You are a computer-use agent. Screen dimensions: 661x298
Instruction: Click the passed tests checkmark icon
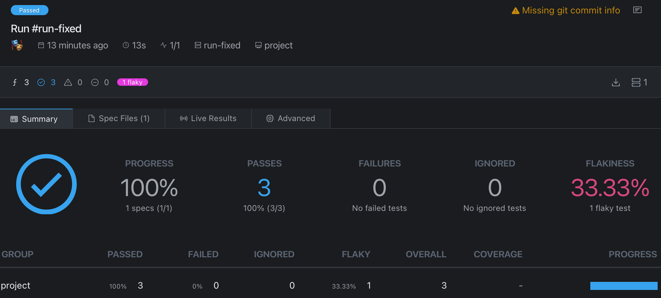click(x=41, y=82)
